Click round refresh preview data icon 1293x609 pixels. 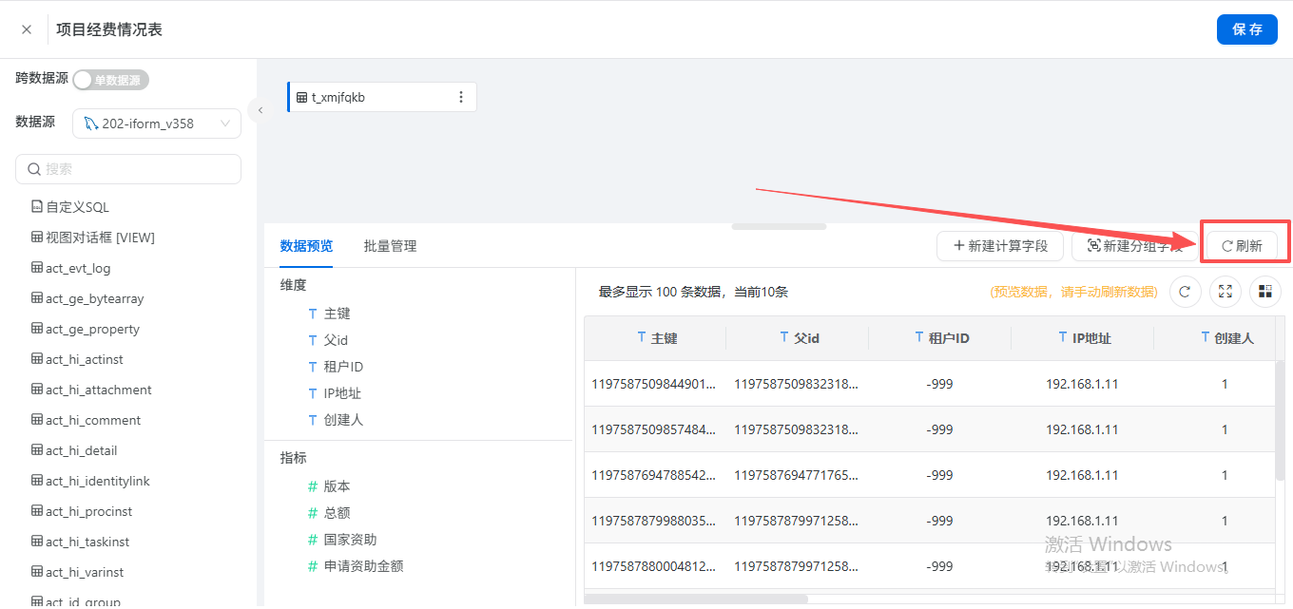[1185, 292]
